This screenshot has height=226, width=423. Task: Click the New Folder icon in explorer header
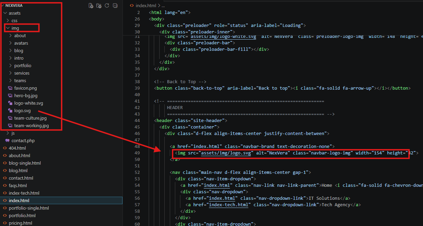[x=99, y=5]
